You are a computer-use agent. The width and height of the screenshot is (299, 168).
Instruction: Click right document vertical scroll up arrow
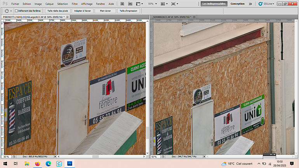[296, 21]
